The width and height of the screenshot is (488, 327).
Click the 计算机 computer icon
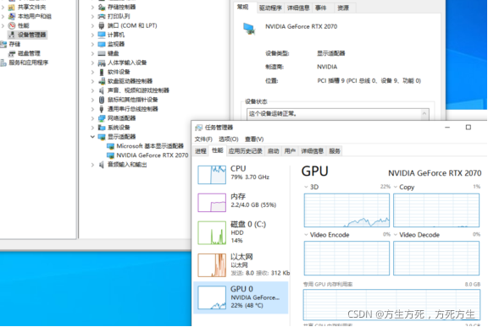coord(102,35)
